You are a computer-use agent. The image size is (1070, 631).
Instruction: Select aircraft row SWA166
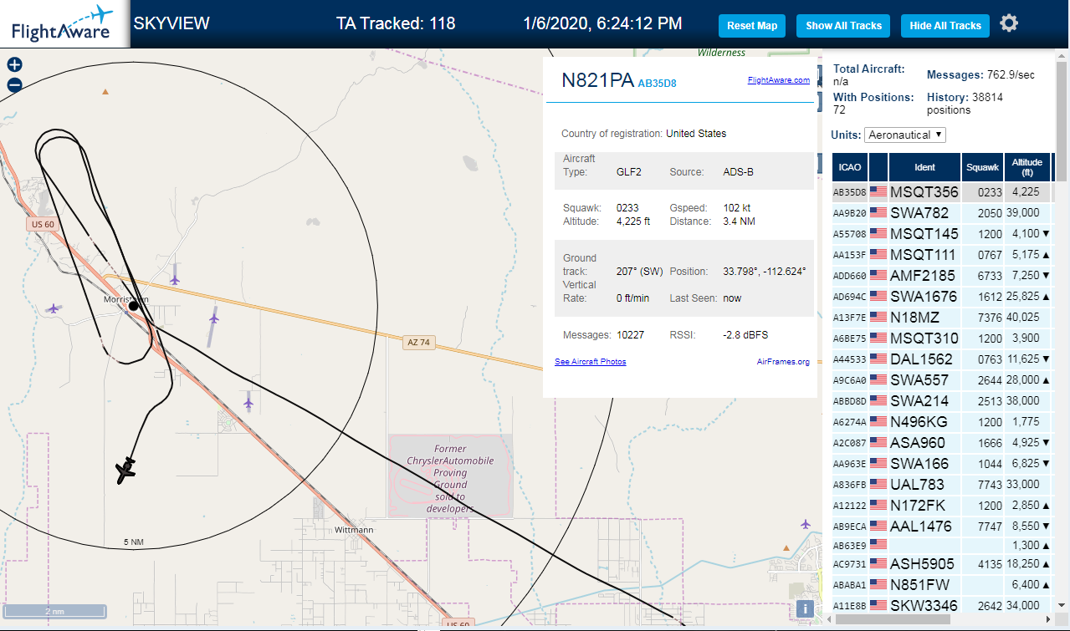tap(944, 464)
